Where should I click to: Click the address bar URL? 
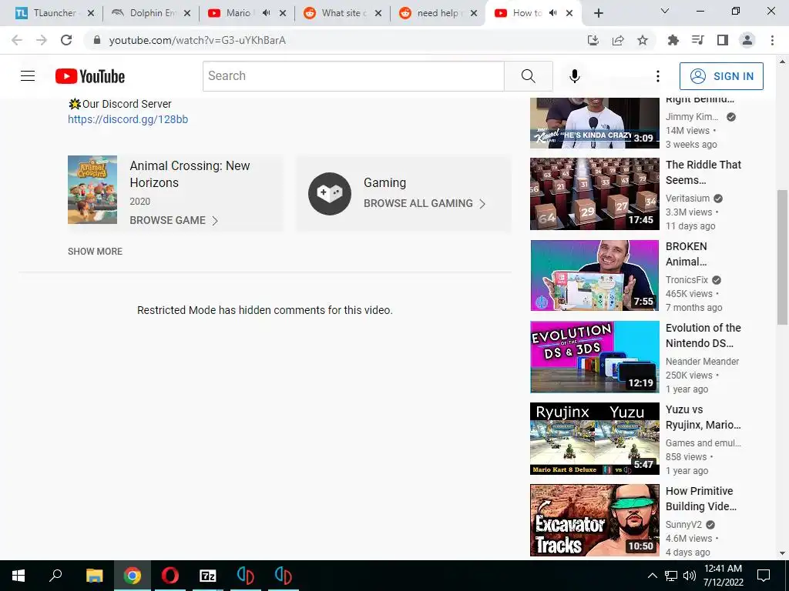click(197, 40)
